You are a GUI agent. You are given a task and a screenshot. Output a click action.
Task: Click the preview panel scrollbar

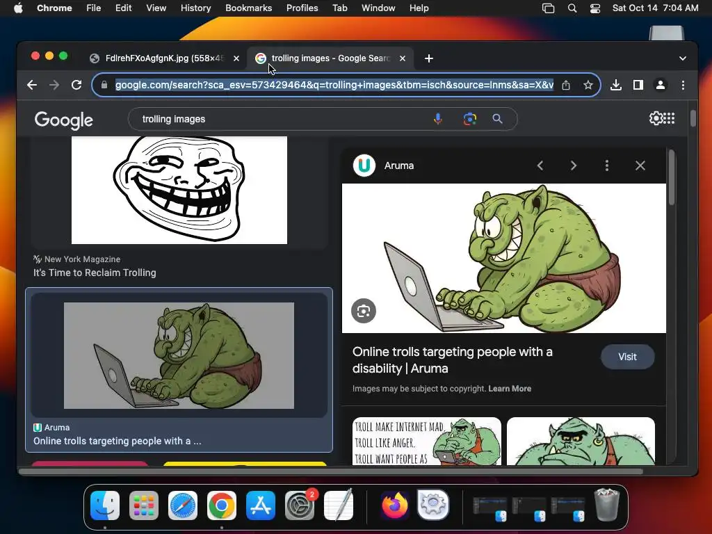click(x=672, y=177)
